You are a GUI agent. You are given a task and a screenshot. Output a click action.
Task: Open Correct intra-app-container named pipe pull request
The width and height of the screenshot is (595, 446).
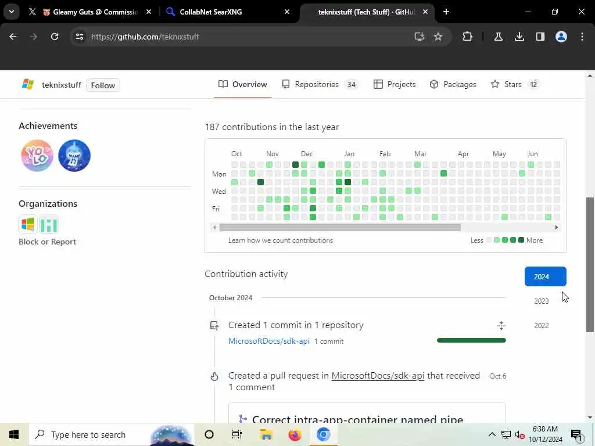tap(357, 419)
